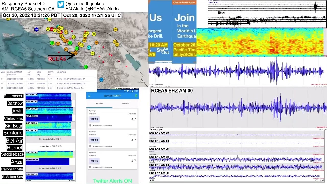Image resolution: width=327 pixels, height=184 pixels.
Task: Click the LOCATION column header
Action: point(61,72)
